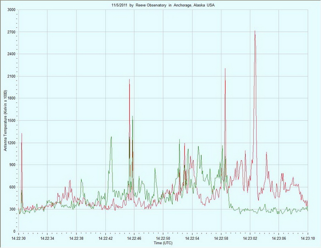Select the green peak just after 14:22:42
The width and height of the screenshot is (321, 248).
[x=111, y=138]
